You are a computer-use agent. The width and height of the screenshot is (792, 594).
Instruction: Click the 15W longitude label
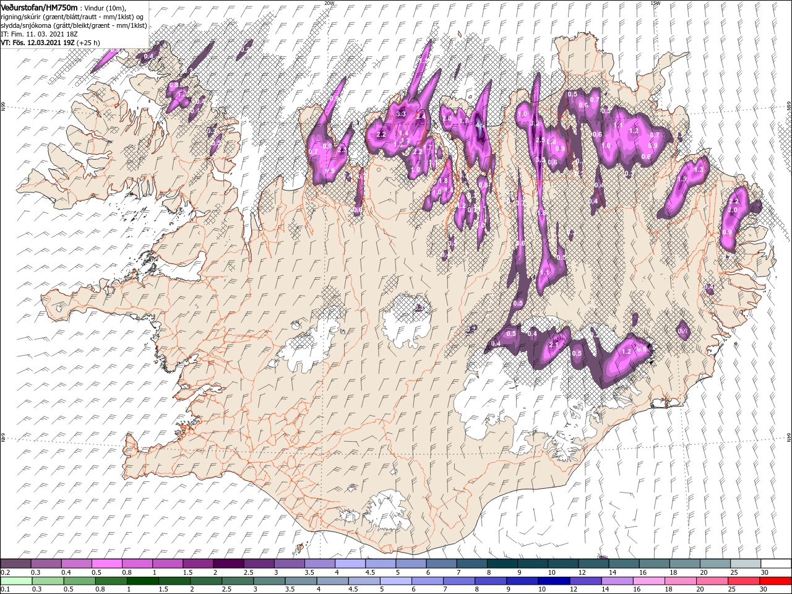655,2
